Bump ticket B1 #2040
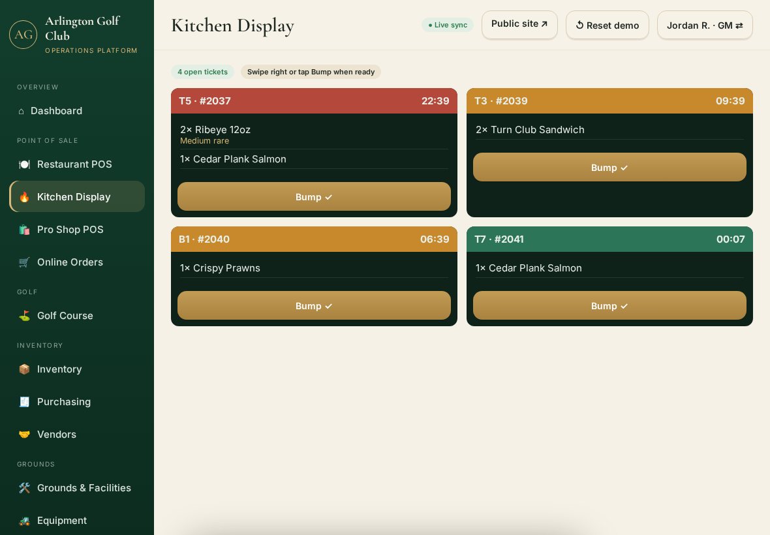This screenshot has height=535, width=770. tap(314, 305)
